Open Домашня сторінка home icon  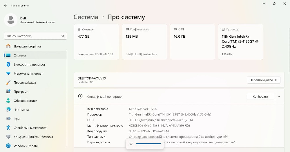8,46
